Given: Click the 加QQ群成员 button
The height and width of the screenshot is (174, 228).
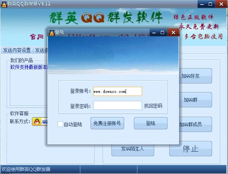Looking at the screenshot, I should (x=195, y=124).
